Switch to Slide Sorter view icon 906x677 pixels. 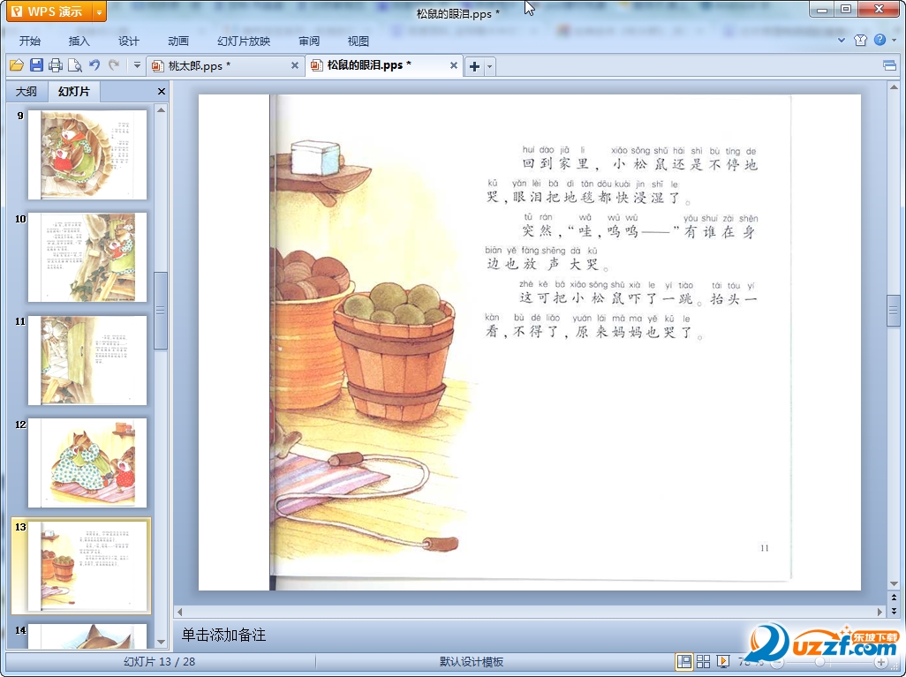[x=703, y=662]
